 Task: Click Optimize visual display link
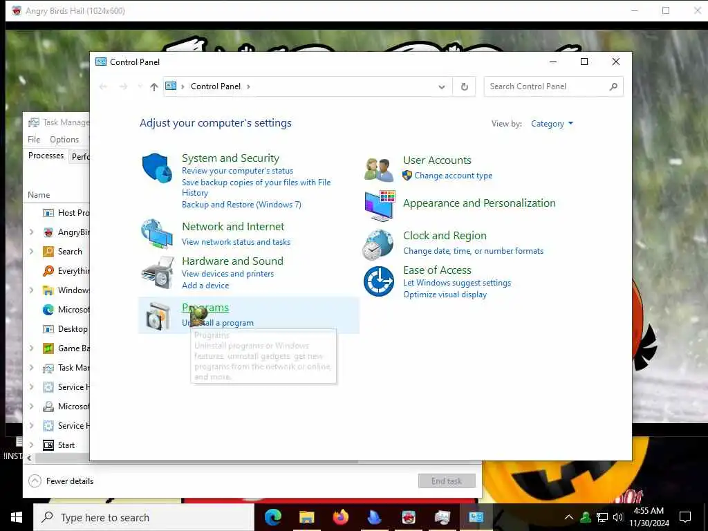[445, 295]
